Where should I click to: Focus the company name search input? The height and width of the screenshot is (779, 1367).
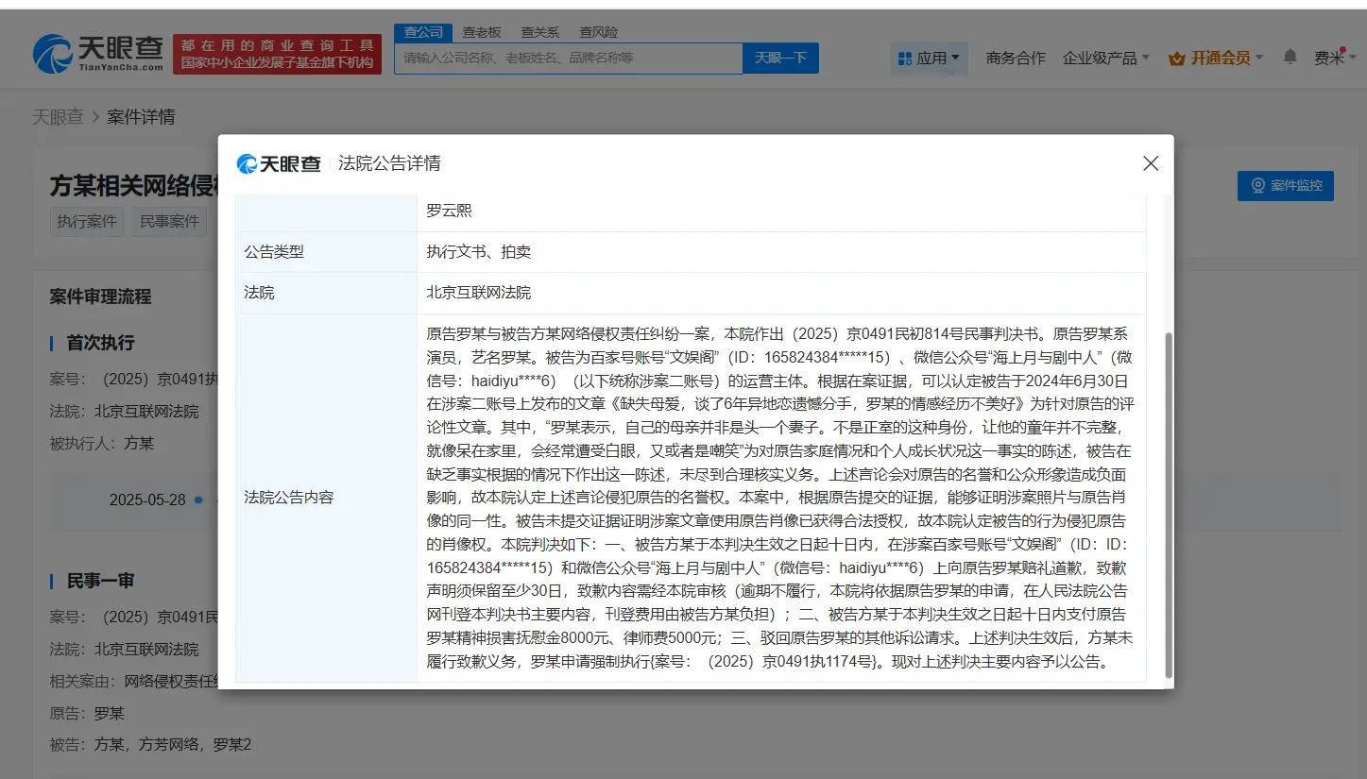tap(569, 58)
